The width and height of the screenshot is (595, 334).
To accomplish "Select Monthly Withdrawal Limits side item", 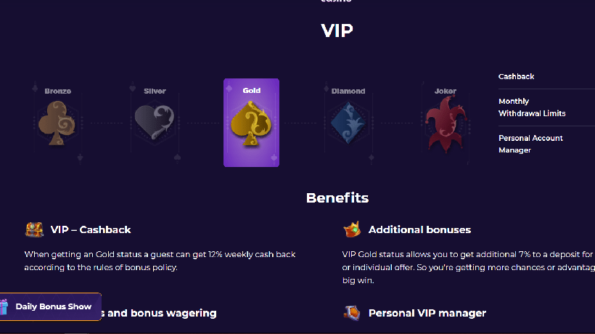I will point(532,107).
